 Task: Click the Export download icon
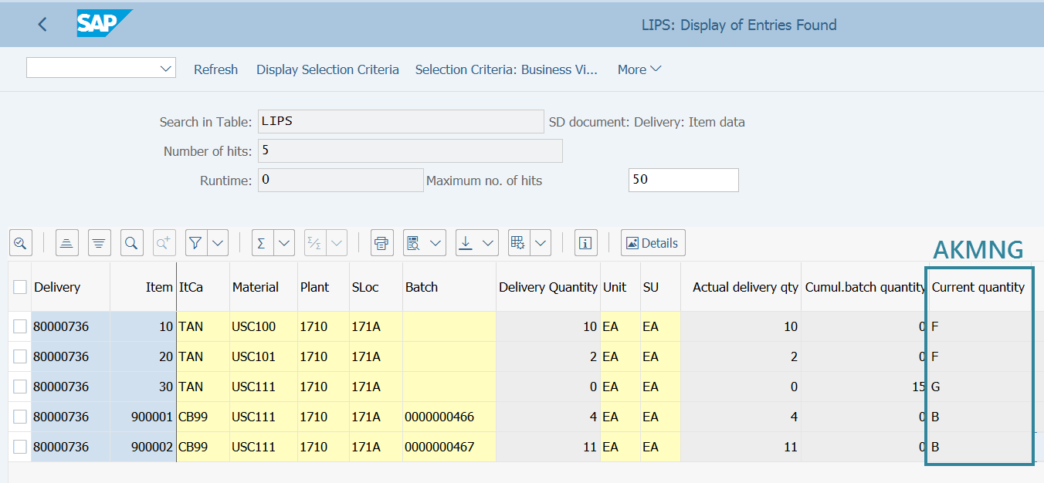click(466, 243)
